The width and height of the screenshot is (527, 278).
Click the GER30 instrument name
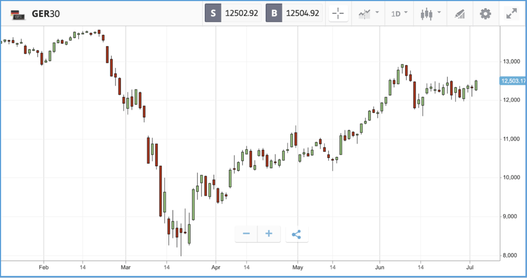point(46,14)
